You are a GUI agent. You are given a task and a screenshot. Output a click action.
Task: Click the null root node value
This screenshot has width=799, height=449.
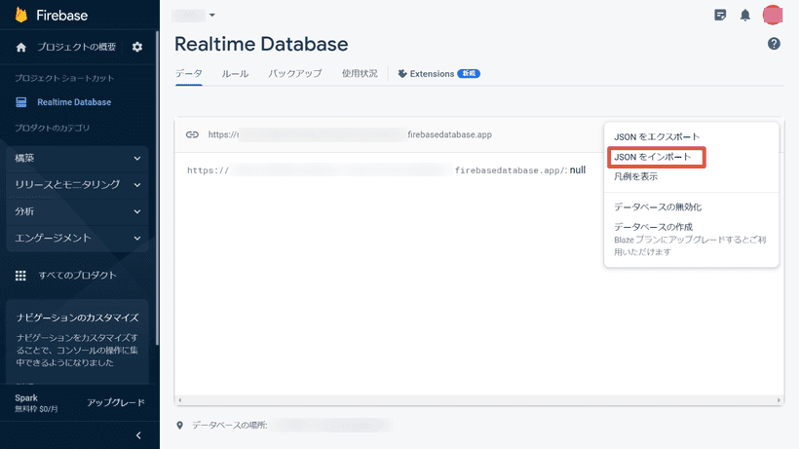(578, 170)
